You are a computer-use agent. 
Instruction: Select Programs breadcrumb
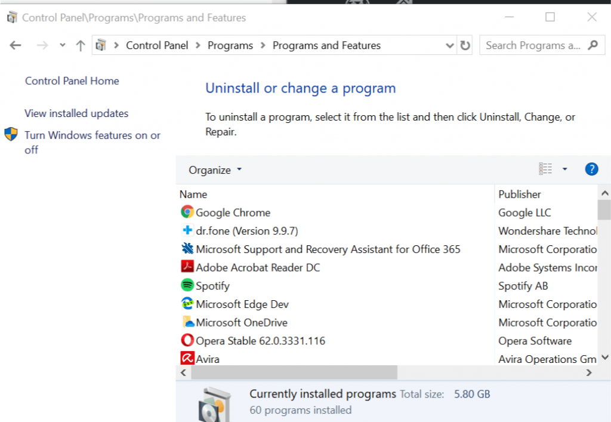click(x=230, y=45)
